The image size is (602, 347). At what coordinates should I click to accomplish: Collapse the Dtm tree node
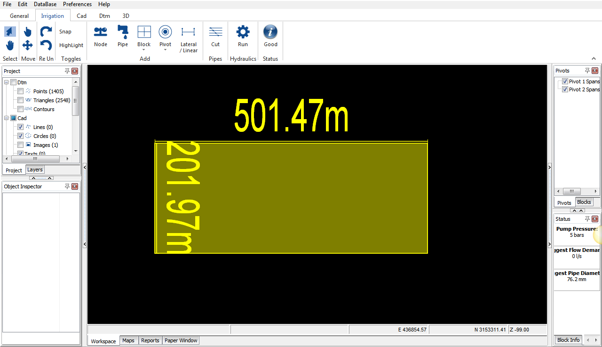(x=7, y=82)
